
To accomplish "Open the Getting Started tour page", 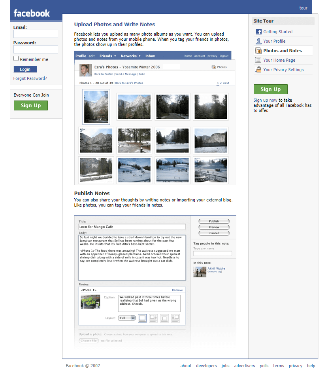I will click(278, 32).
